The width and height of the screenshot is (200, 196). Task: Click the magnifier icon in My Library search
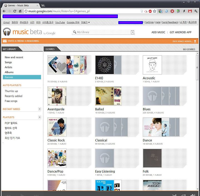tap(75, 32)
